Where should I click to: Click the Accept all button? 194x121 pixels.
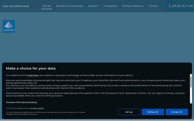(x=177, y=112)
